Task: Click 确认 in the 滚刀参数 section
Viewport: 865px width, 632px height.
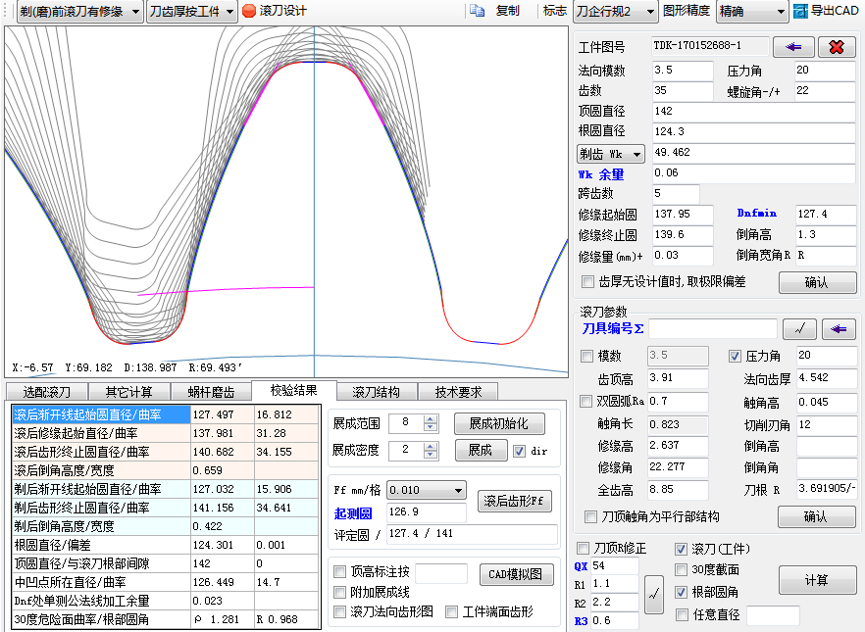Action: click(x=816, y=516)
